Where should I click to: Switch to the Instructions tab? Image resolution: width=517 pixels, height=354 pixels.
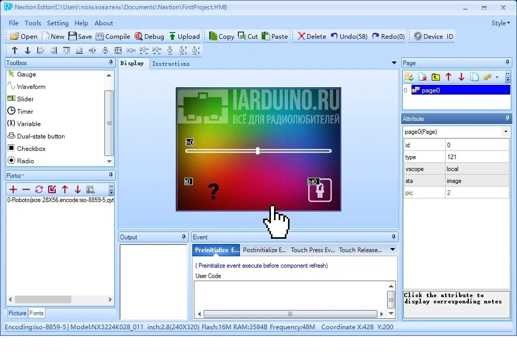(x=171, y=64)
